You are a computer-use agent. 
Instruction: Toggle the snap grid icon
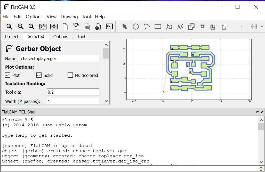pos(254,27)
